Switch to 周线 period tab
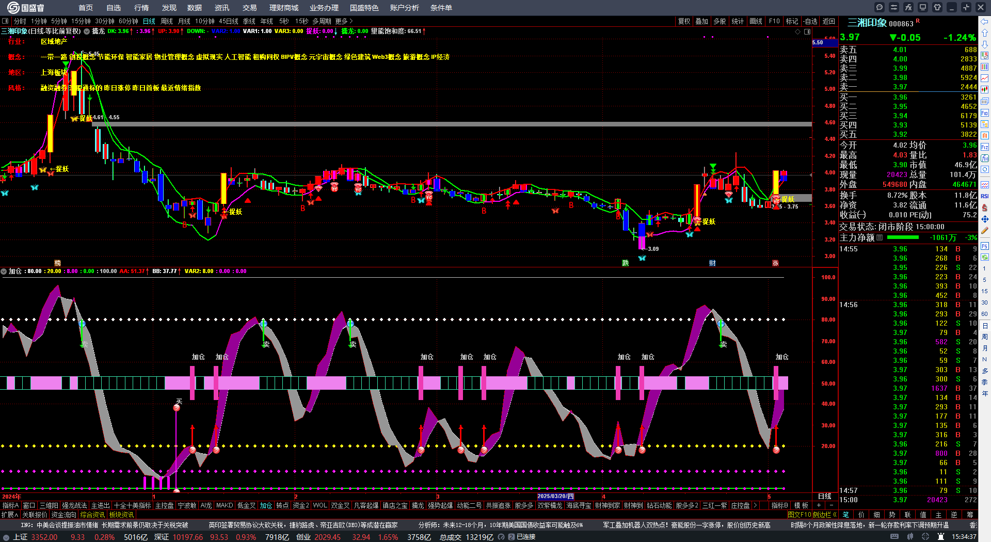Screen dimensions: 991x542 pyautogui.click(x=167, y=21)
